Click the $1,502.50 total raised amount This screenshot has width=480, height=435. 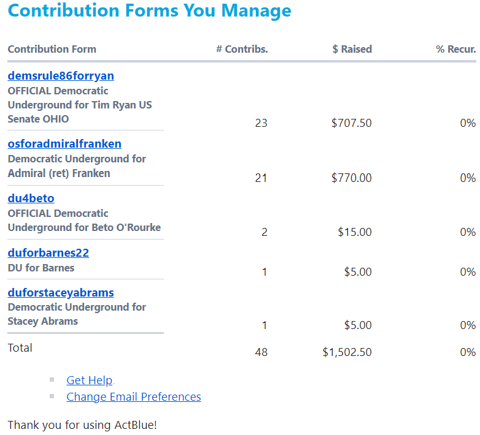(x=347, y=352)
